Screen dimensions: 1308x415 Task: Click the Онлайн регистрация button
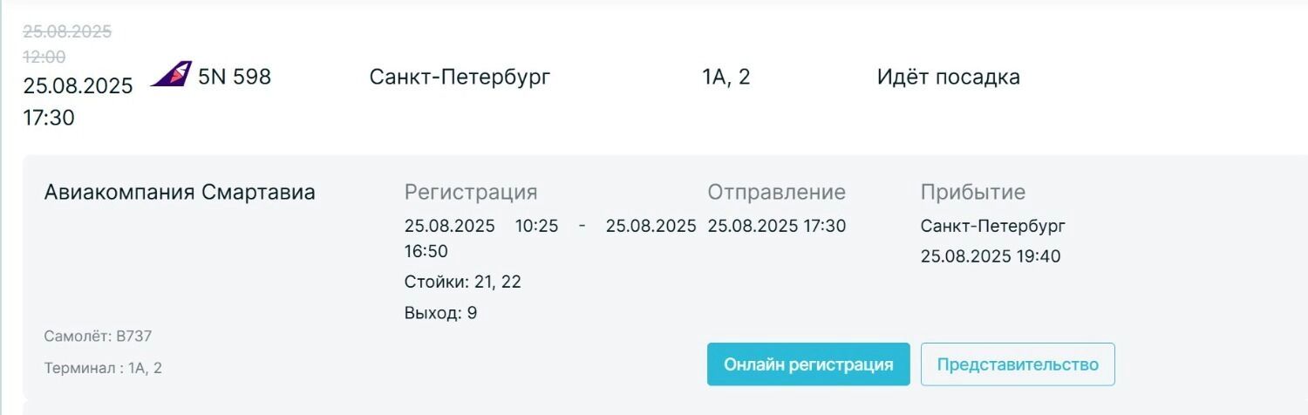(808, 364)
